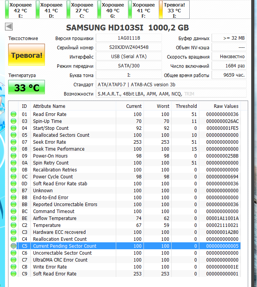Click raw value 0000000001E of Write Error Rate
The height and width of the screenshot is (287, 257).
pos(222,267)
